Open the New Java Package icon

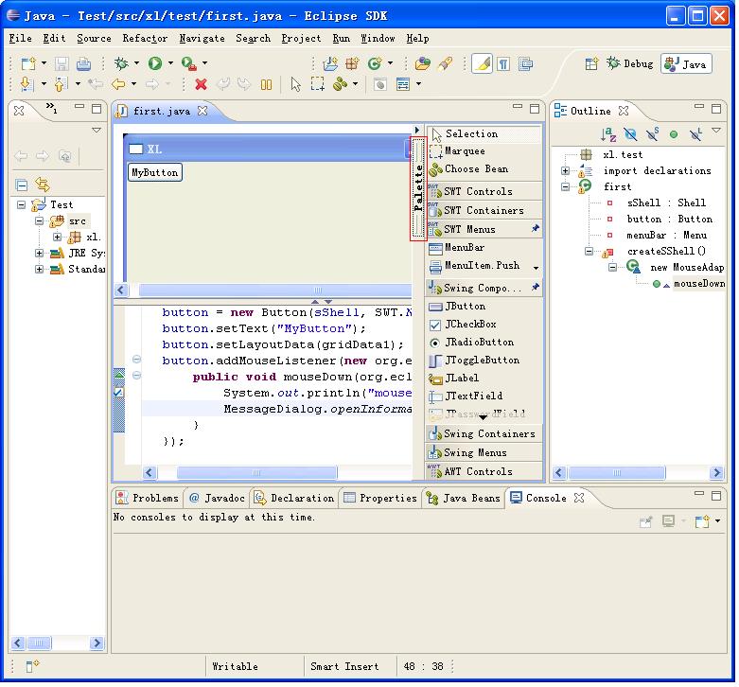352,63
